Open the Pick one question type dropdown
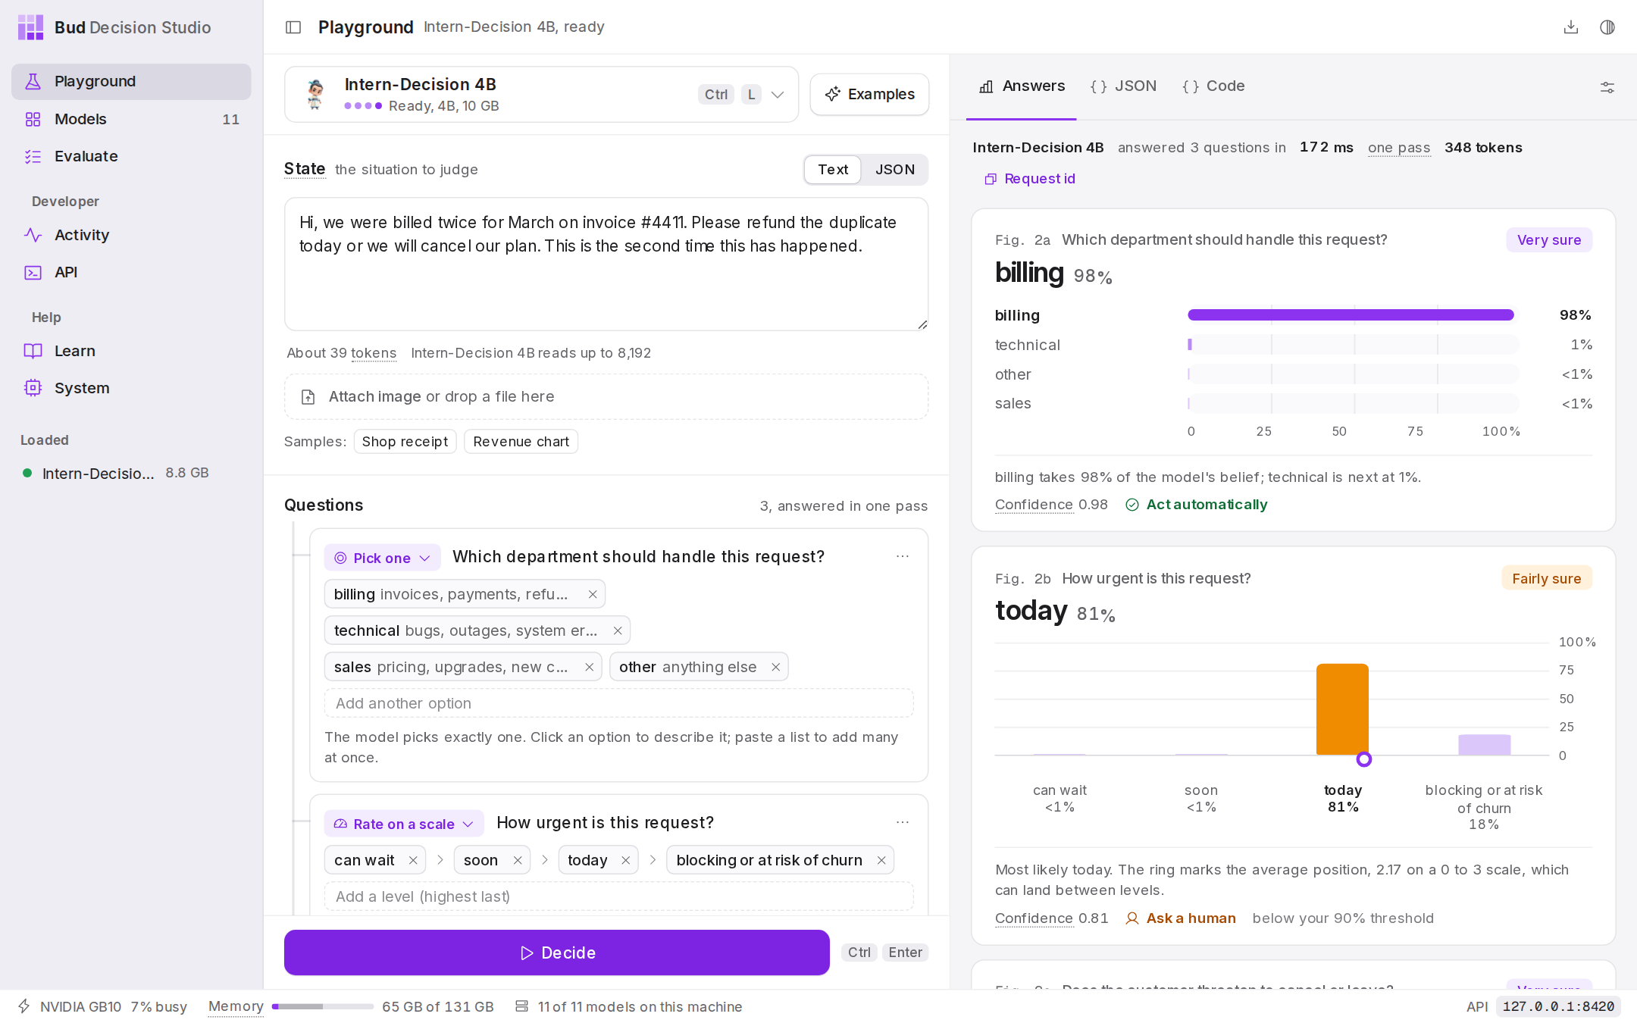Screen dimensions: 1637x1023 point(382,558)
